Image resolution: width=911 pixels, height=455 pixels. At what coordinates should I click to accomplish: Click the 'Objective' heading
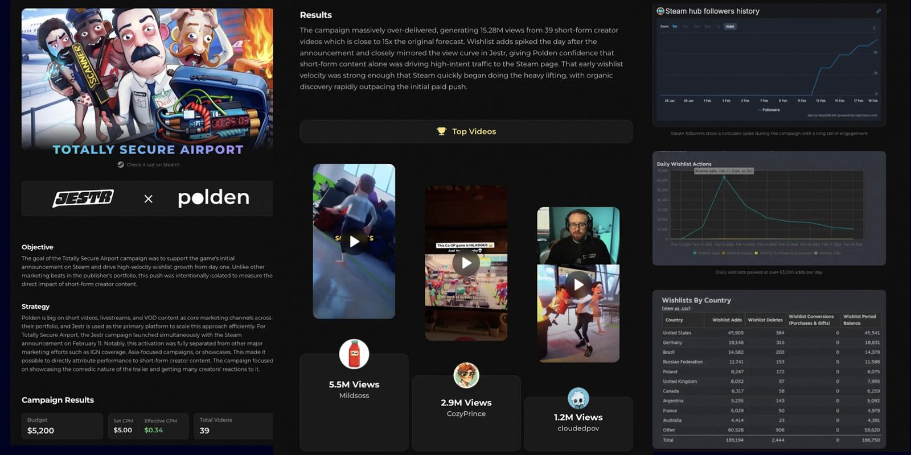[38, 247]
